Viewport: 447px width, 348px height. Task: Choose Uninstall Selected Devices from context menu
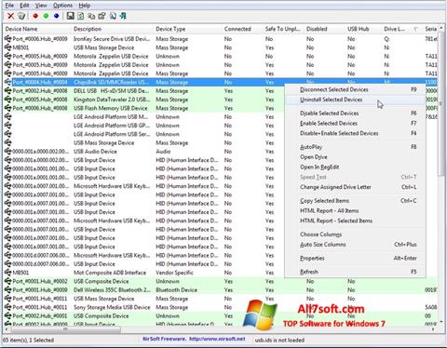pos(356,100)
